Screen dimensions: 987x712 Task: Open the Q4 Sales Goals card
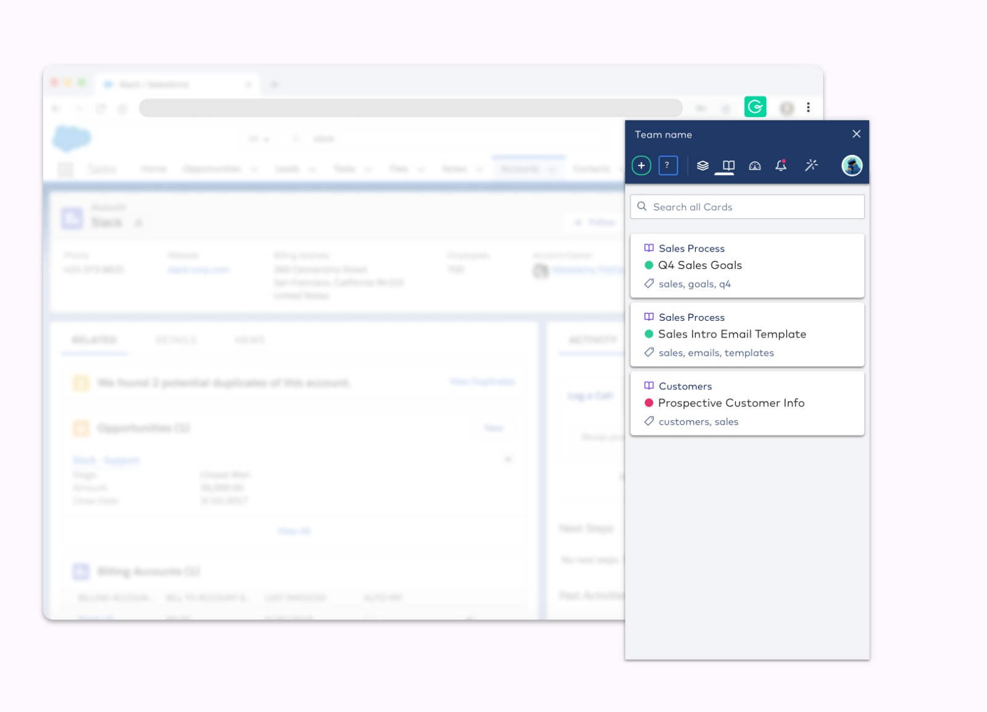click(x=747, y=266)
